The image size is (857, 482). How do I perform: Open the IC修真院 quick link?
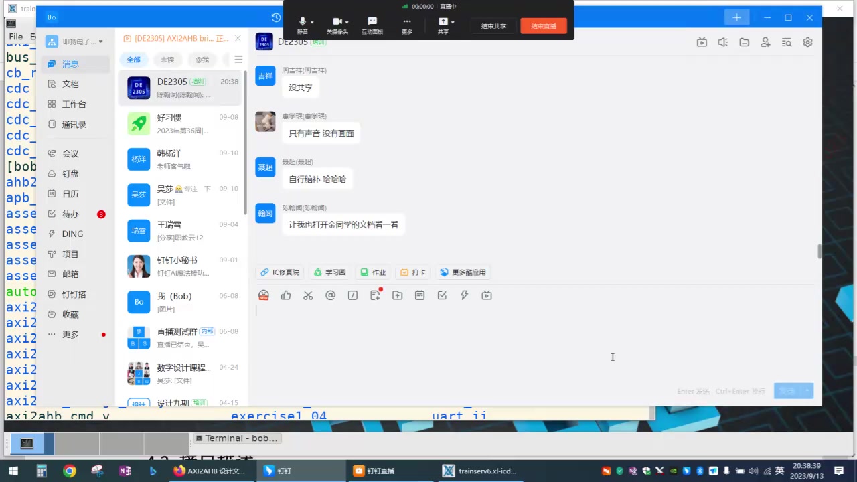(280, 272)
